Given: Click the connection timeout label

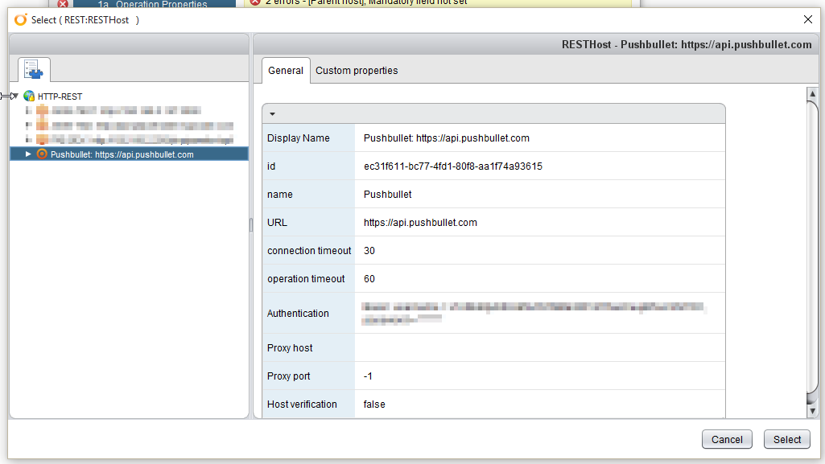Looking at the screenshot, I should click(x=309, y=251).
